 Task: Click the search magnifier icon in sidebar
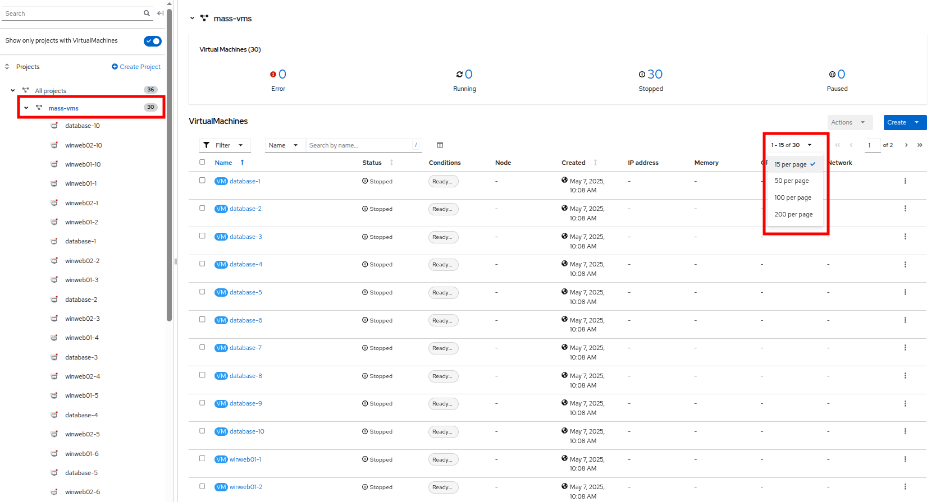(147, 13)
